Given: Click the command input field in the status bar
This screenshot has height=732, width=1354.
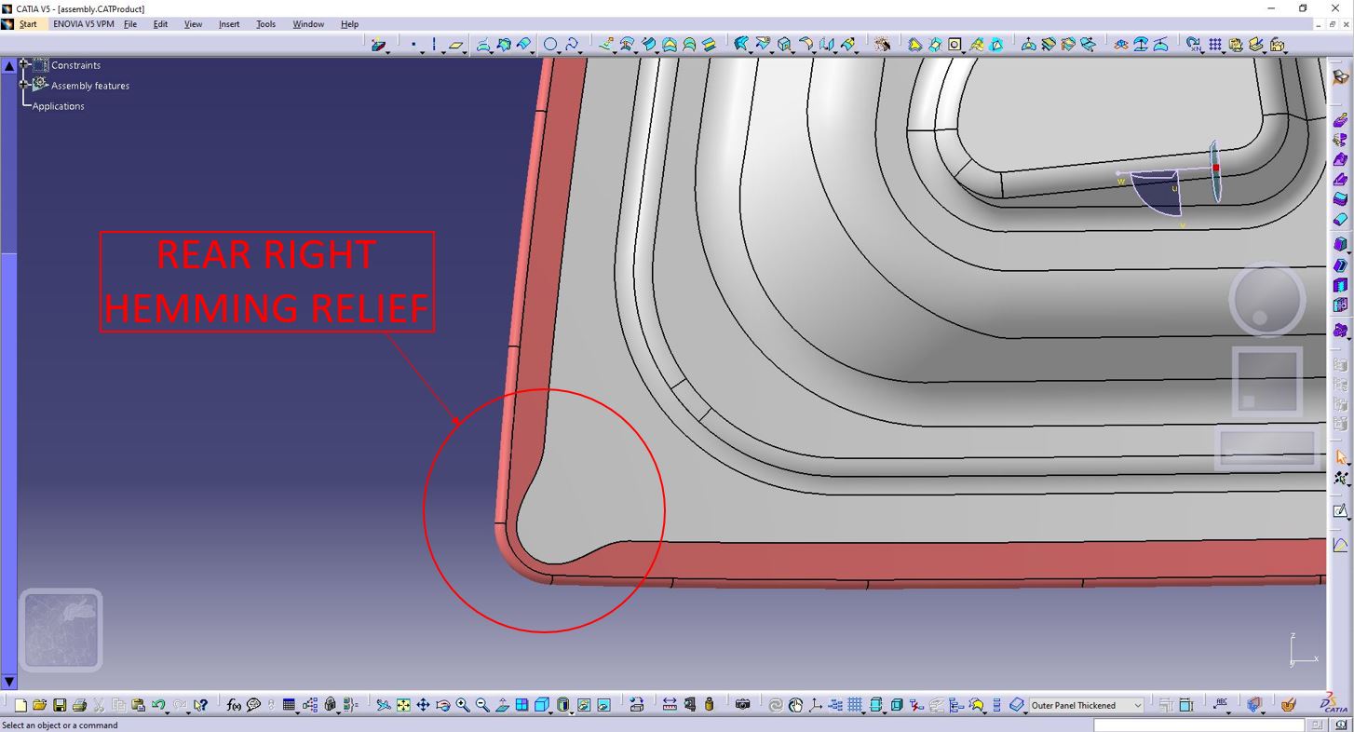Looking at the screenshot, I should pyautogui.click(x=1201, y=725).
